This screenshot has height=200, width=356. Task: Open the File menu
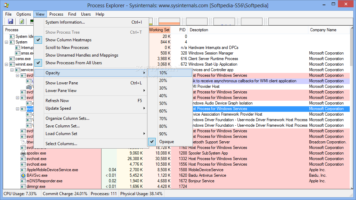(x=8, y=14)
